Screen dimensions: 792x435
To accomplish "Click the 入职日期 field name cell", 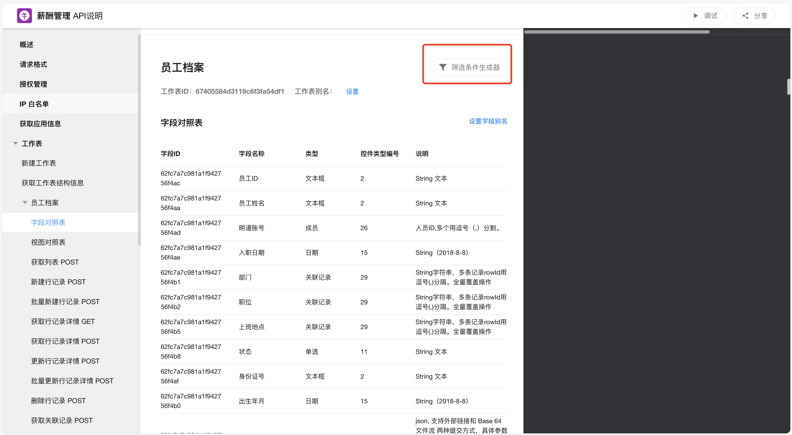I will [x=252, y=252].
